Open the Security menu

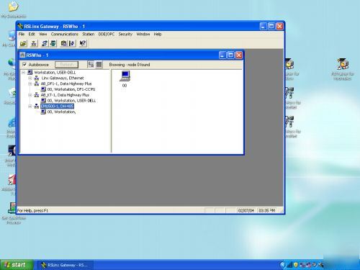125,34
